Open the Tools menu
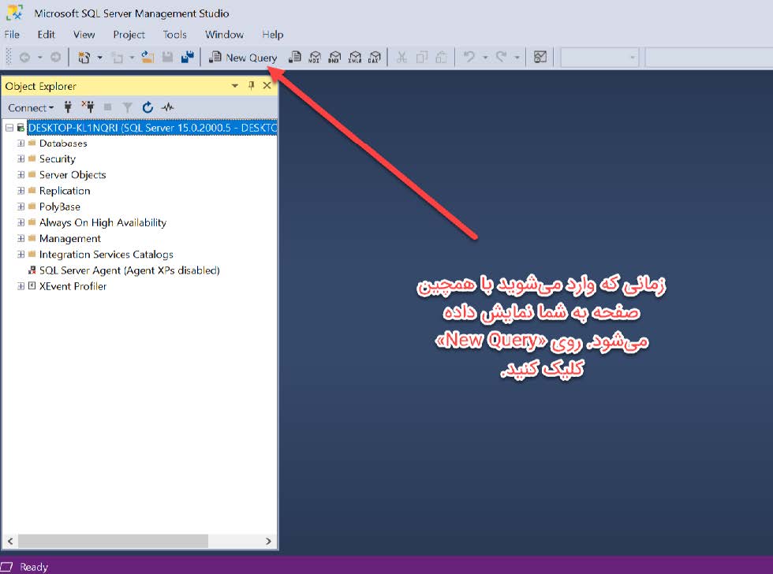The height and width of the screenshot is (574, 773). [x=174, y=35]
